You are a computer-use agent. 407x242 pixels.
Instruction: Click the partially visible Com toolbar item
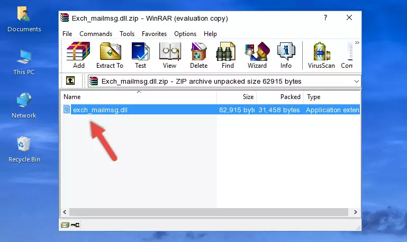[x=347, y=55]
